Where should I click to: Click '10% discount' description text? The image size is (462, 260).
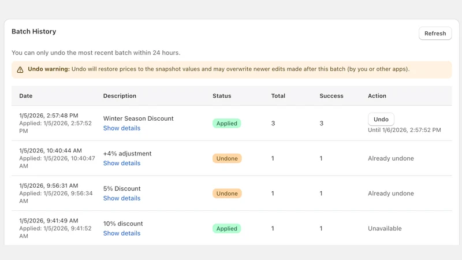[123, 224]
